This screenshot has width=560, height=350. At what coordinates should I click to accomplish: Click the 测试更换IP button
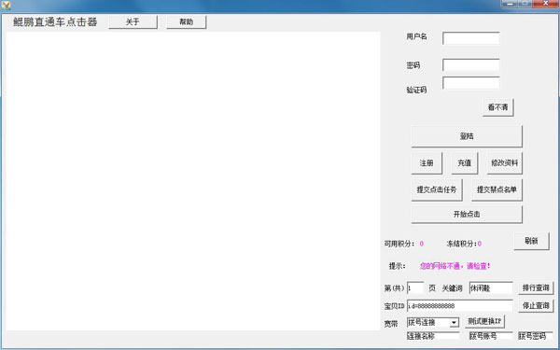tap(484, 321)
